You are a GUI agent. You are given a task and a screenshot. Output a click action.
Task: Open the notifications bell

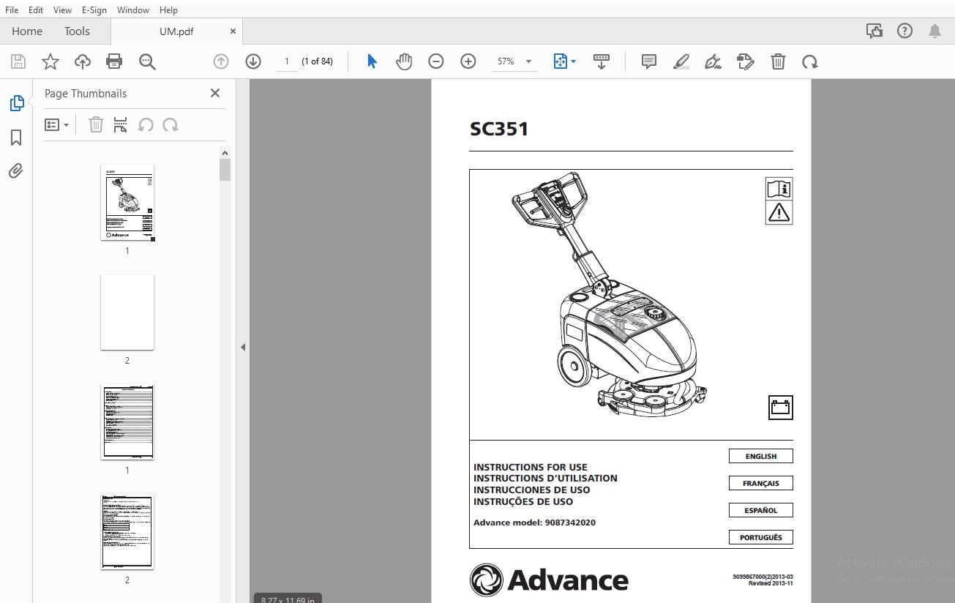pyautogui.click(x=935, y=31)
